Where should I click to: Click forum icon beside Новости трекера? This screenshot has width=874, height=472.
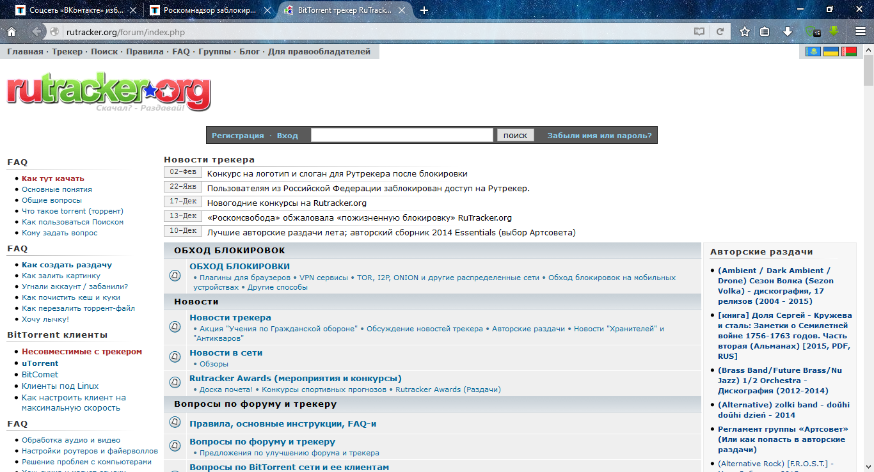coord(175,326)
